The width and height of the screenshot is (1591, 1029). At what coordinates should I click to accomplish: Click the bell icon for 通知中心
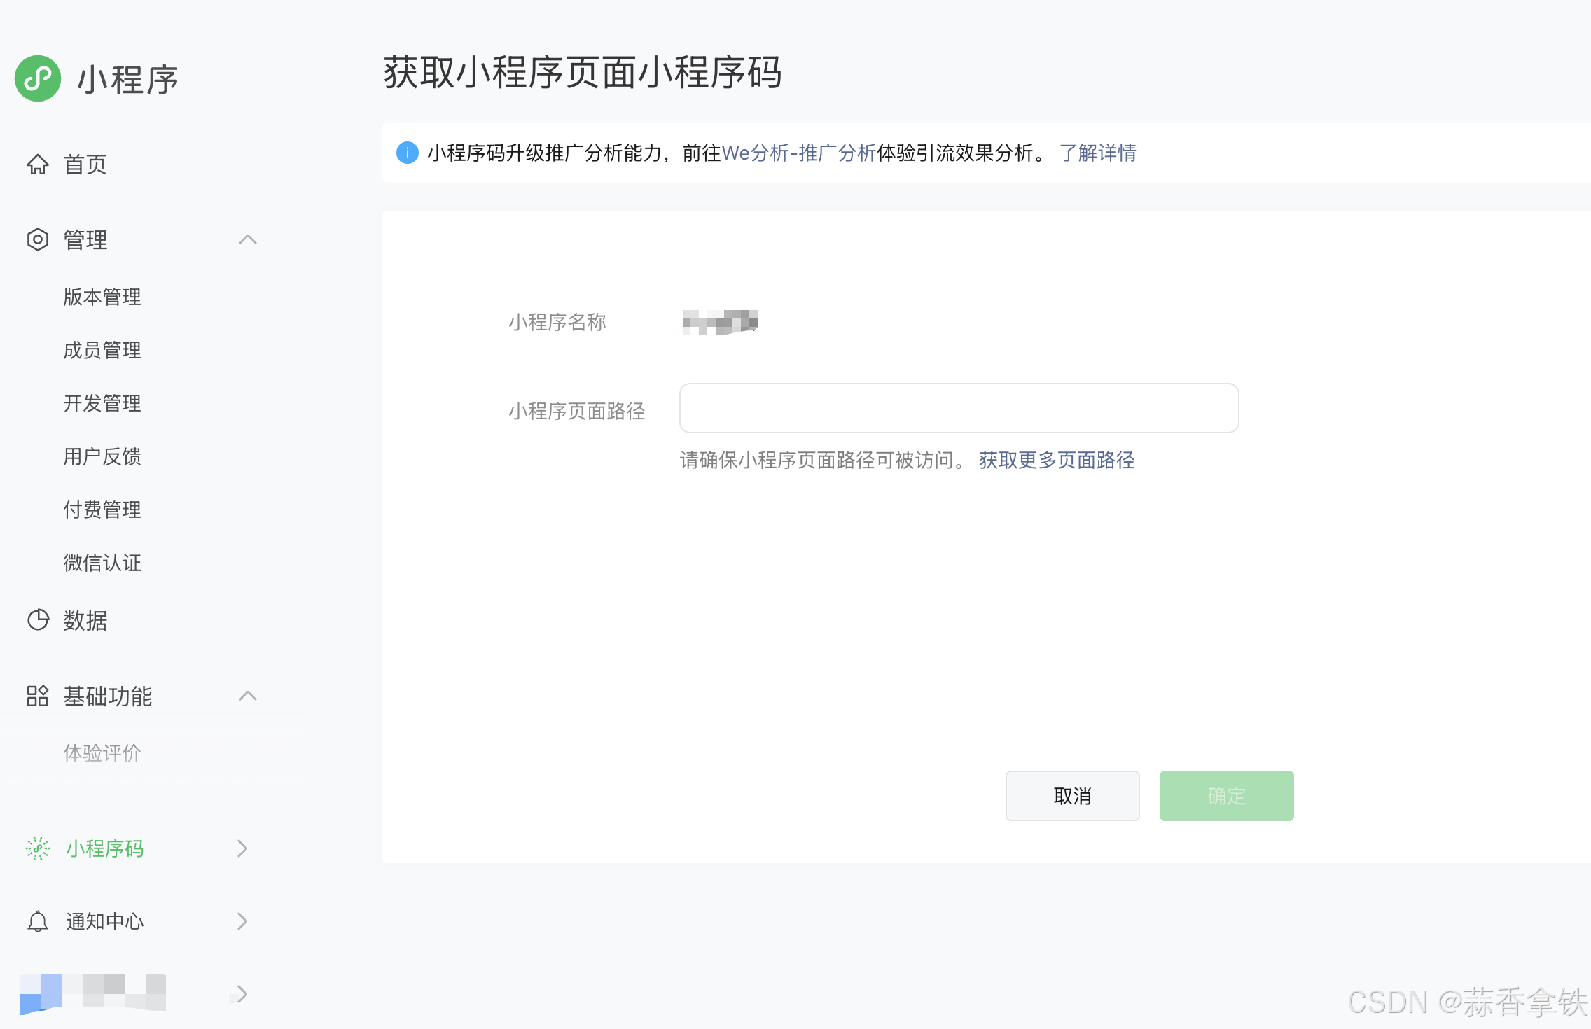point(38,921)
